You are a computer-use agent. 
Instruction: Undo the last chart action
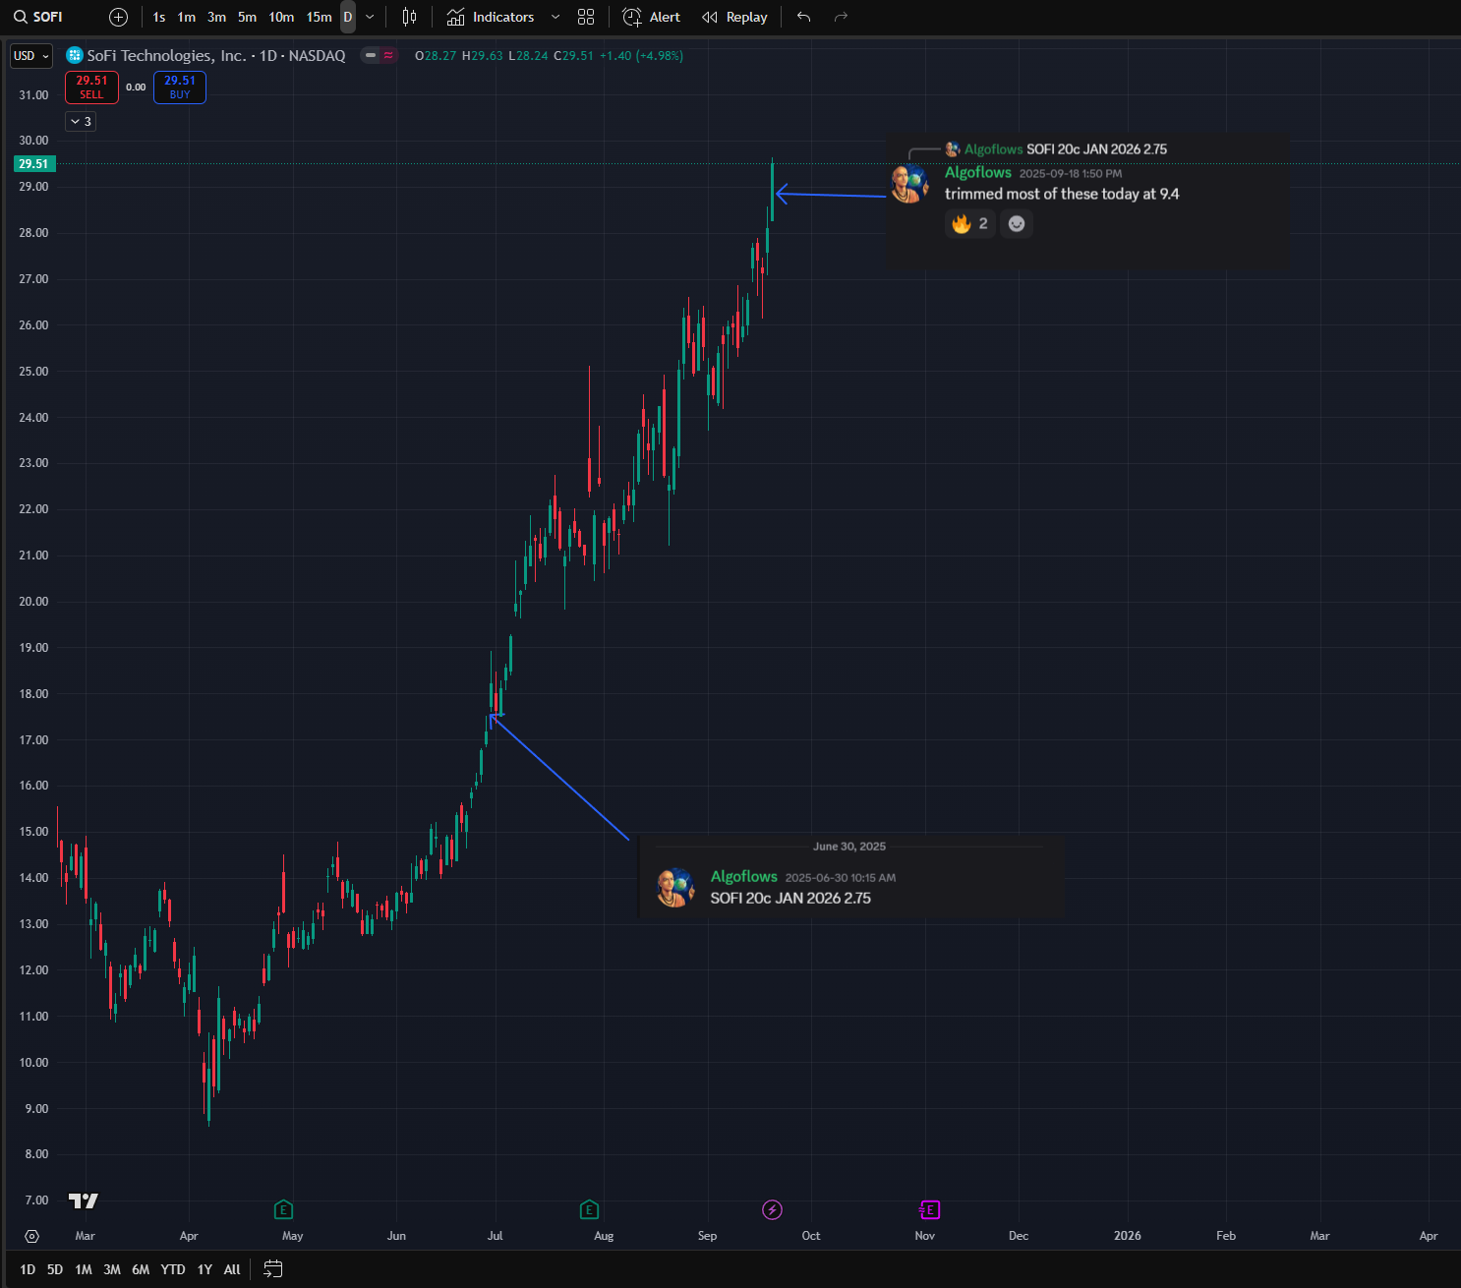click(804, 17)
